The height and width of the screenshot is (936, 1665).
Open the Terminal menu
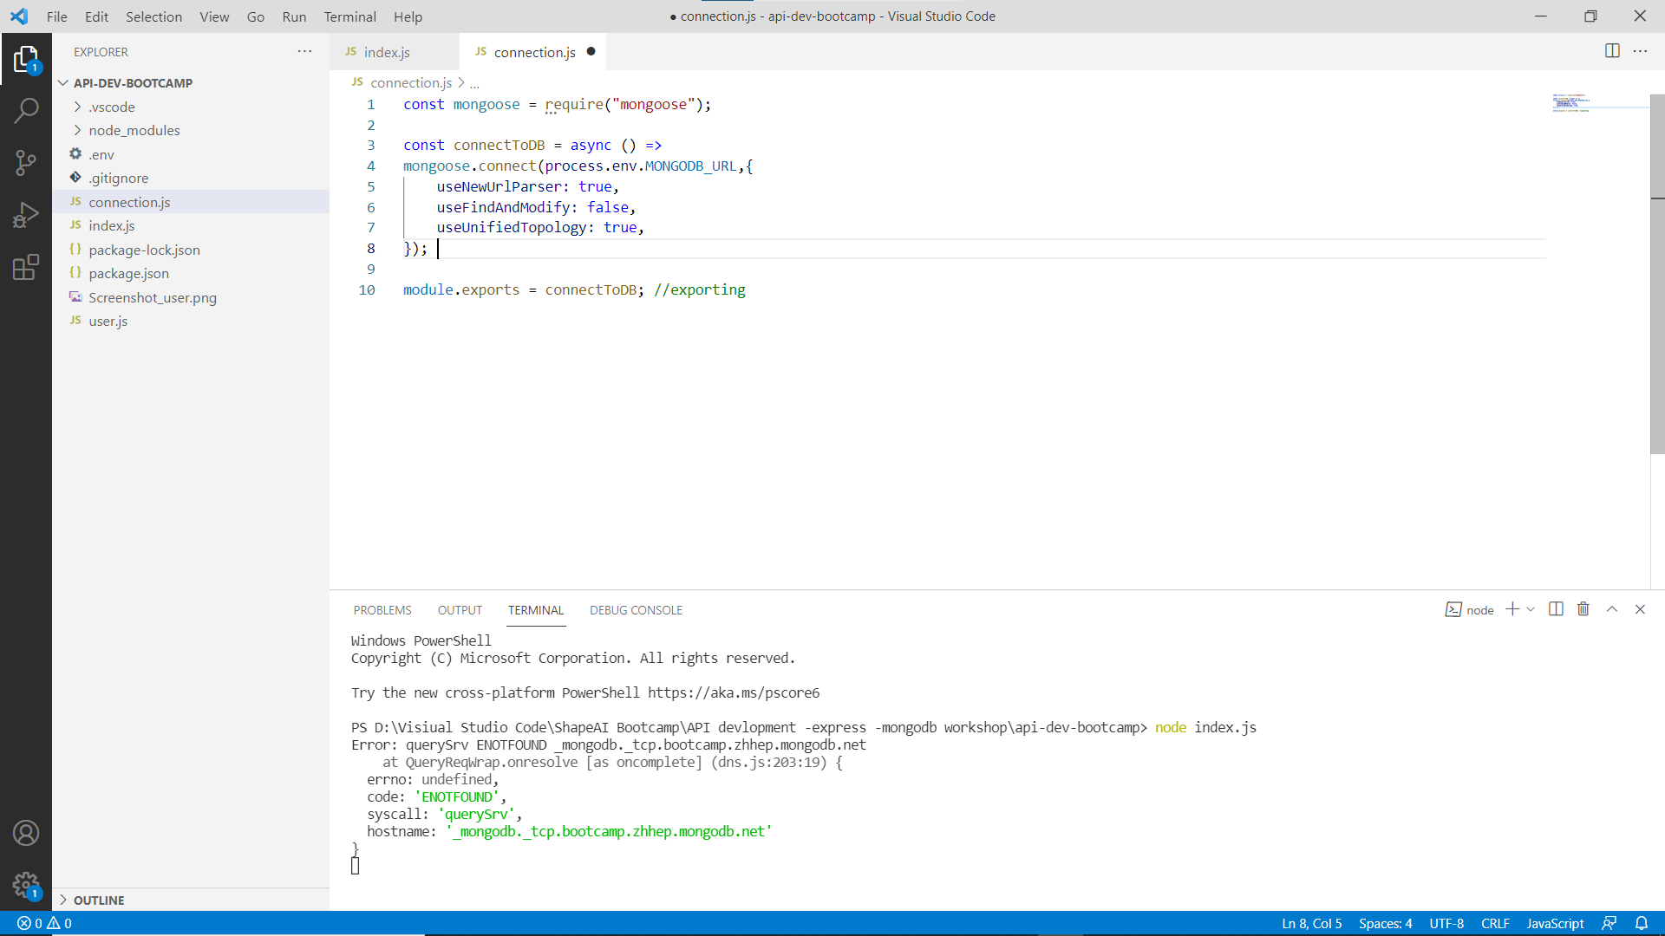coord(349,16)
